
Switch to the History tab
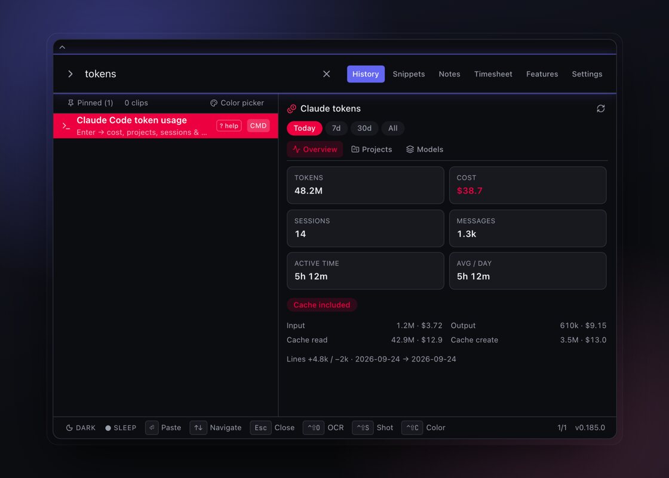pos(366,74)
